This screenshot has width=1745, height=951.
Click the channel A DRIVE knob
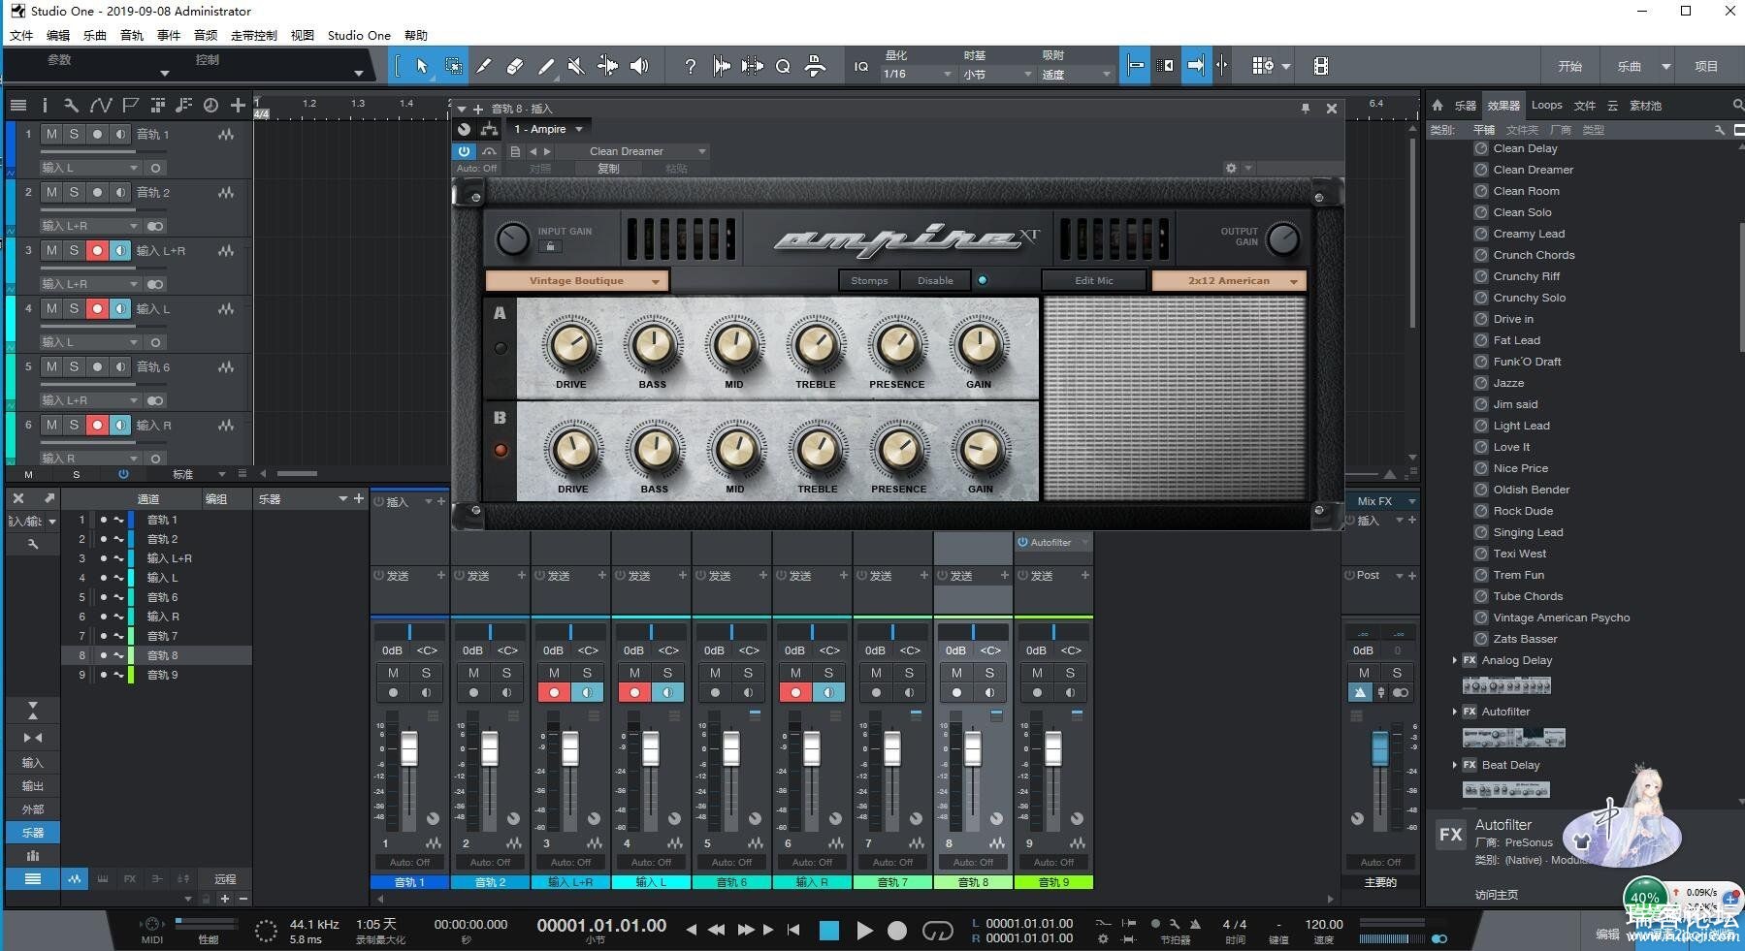pyautogui.click(x=571, y=344)
